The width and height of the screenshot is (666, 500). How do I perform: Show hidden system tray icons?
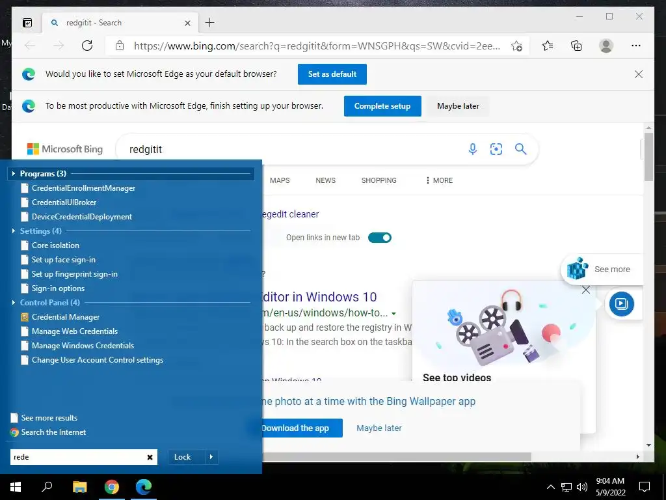pyautogui.click(x=550, y=487)
